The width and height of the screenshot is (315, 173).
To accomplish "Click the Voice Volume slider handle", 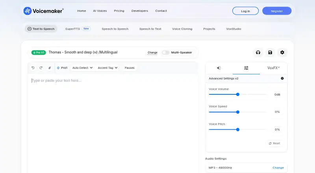I will (238, 94).
